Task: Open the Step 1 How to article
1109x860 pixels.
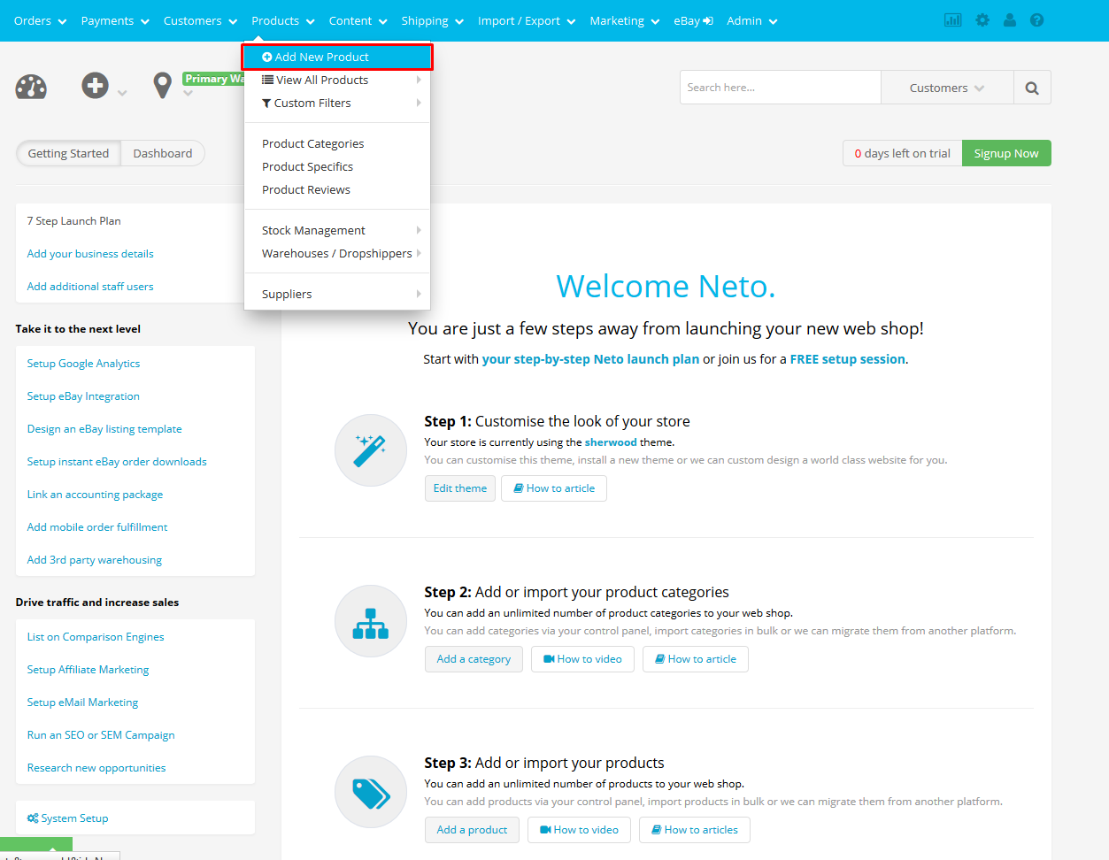Action: point(554,488)
